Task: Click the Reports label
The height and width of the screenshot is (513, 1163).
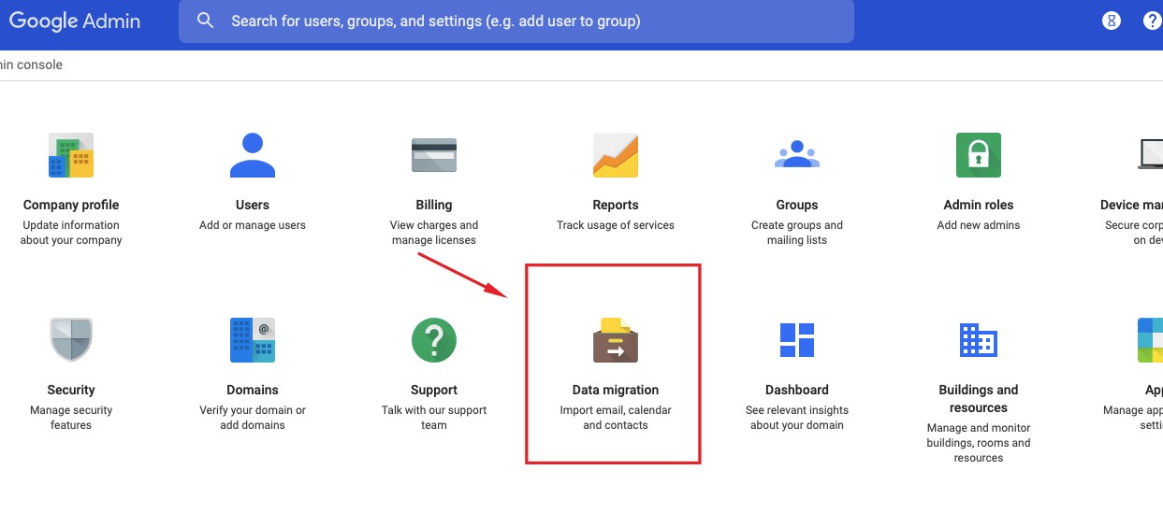Action: 616,205
